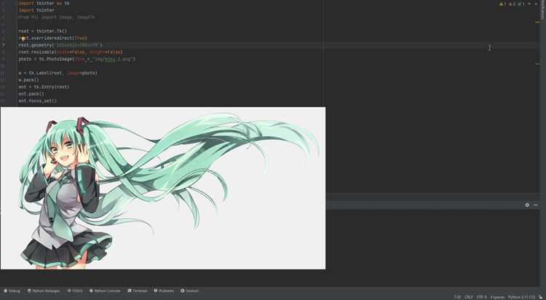
Task: Click the intention bulb in the gutter
Action: [x=23, y=39]
